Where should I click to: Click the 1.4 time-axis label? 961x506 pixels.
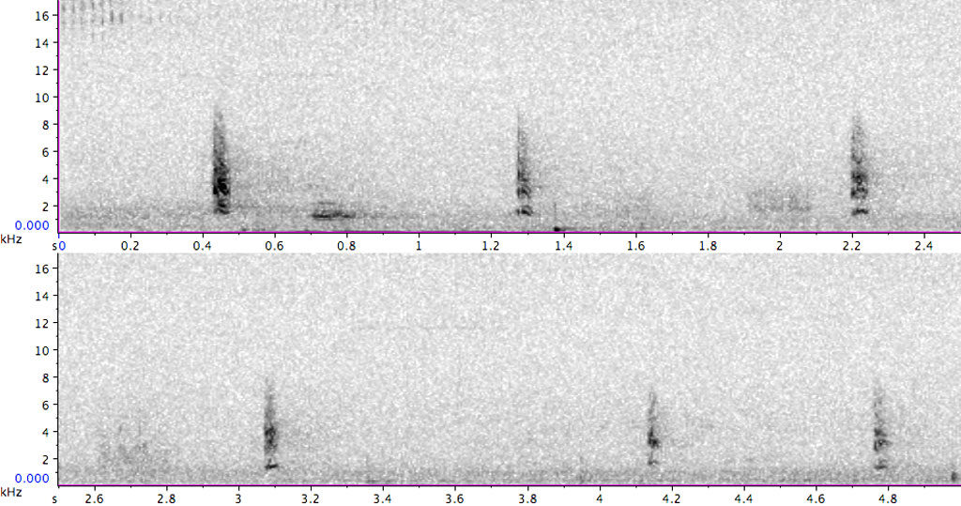click(563, 246)
